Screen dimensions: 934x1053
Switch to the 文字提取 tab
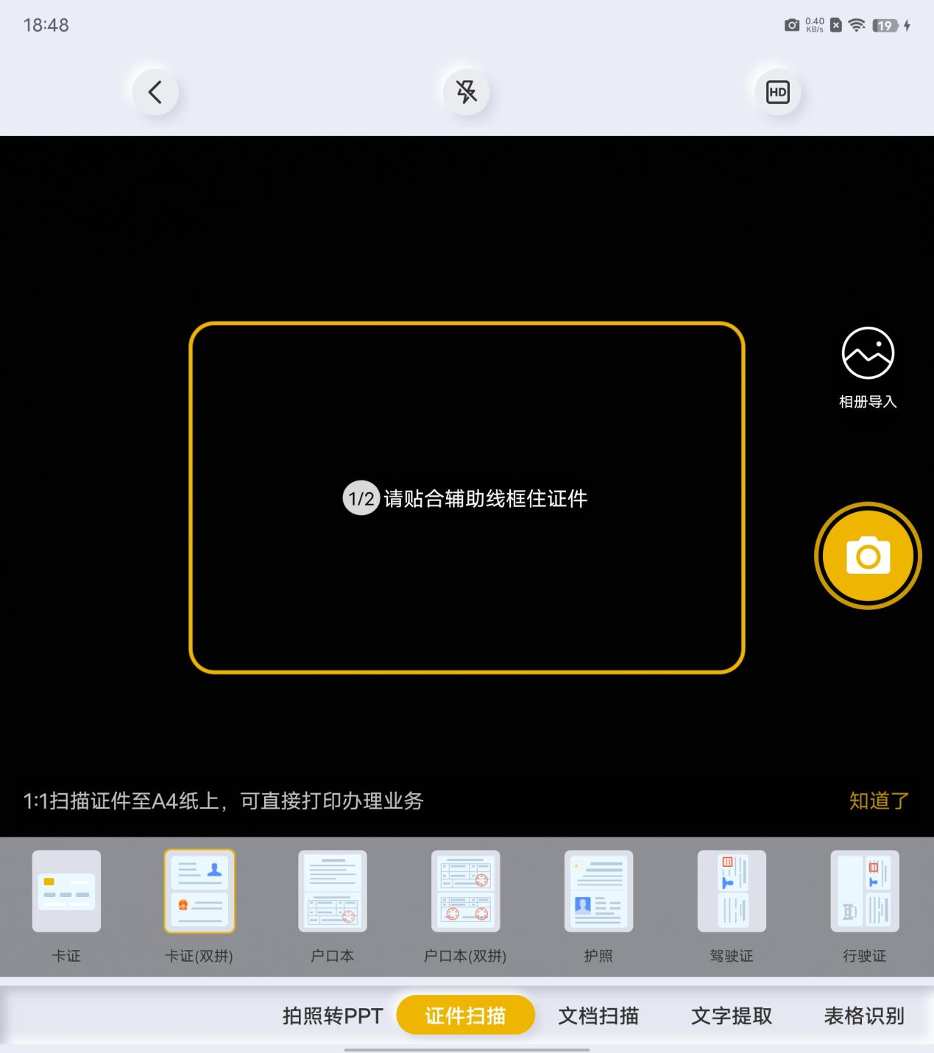click(732, 1015)
